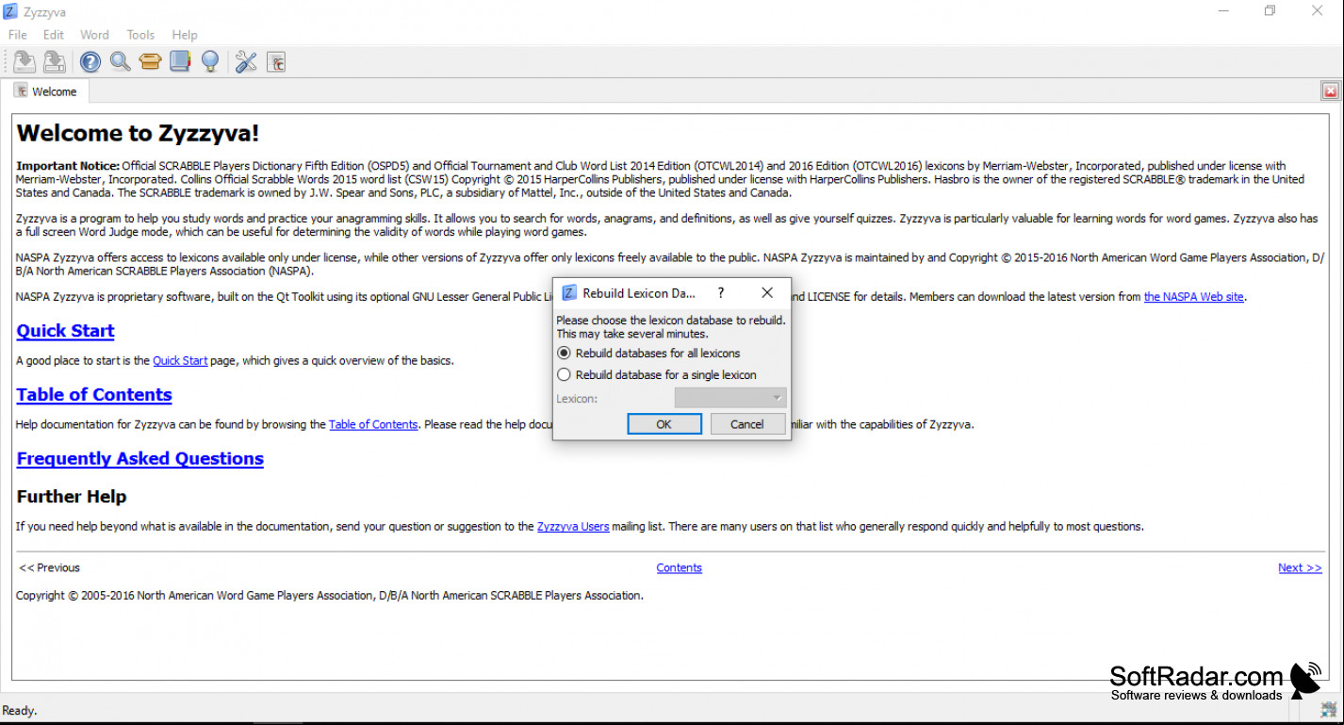The height and width of the screenshot is (725, 1344).
Task: Click the Contents link at page bottom
Action: click(680, 568)
